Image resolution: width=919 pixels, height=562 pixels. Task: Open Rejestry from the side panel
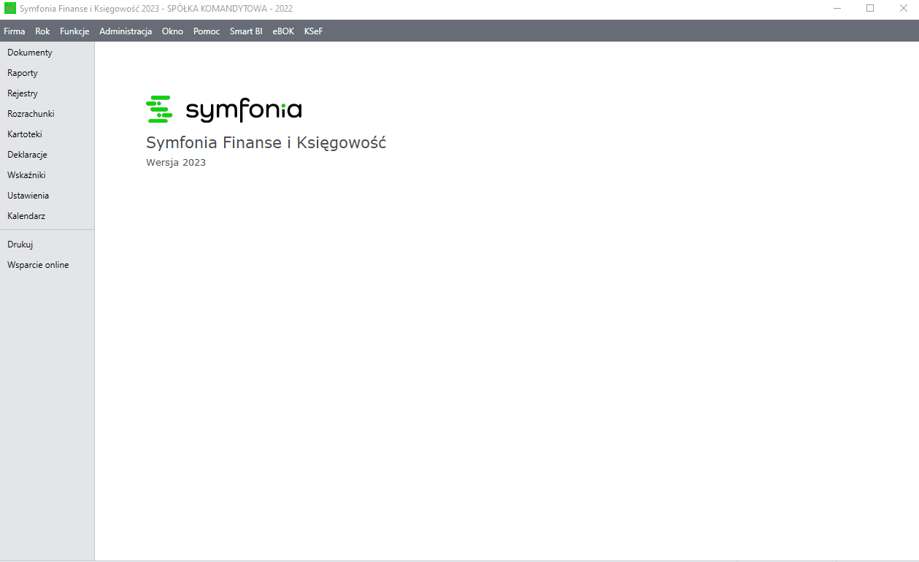coord(23,93)
